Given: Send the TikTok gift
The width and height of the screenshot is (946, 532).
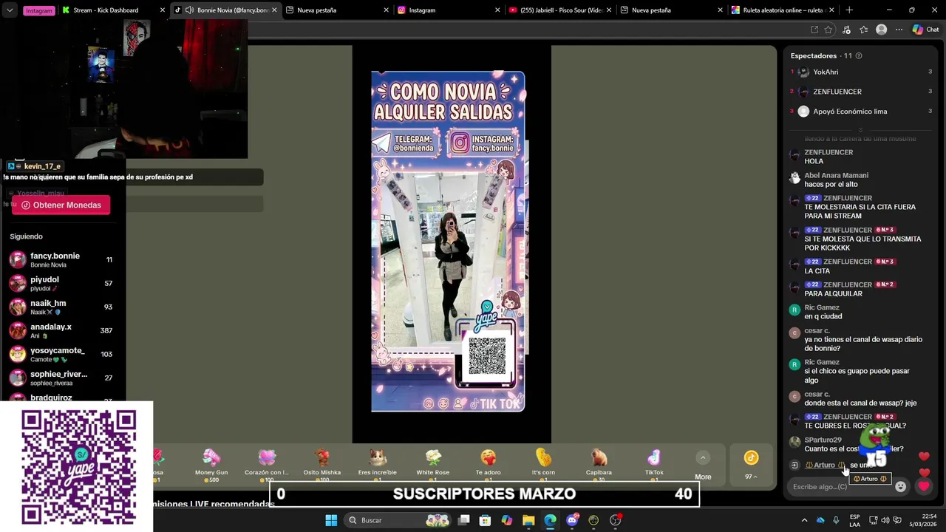Looking at the screenshot, I should coord(654,465).
